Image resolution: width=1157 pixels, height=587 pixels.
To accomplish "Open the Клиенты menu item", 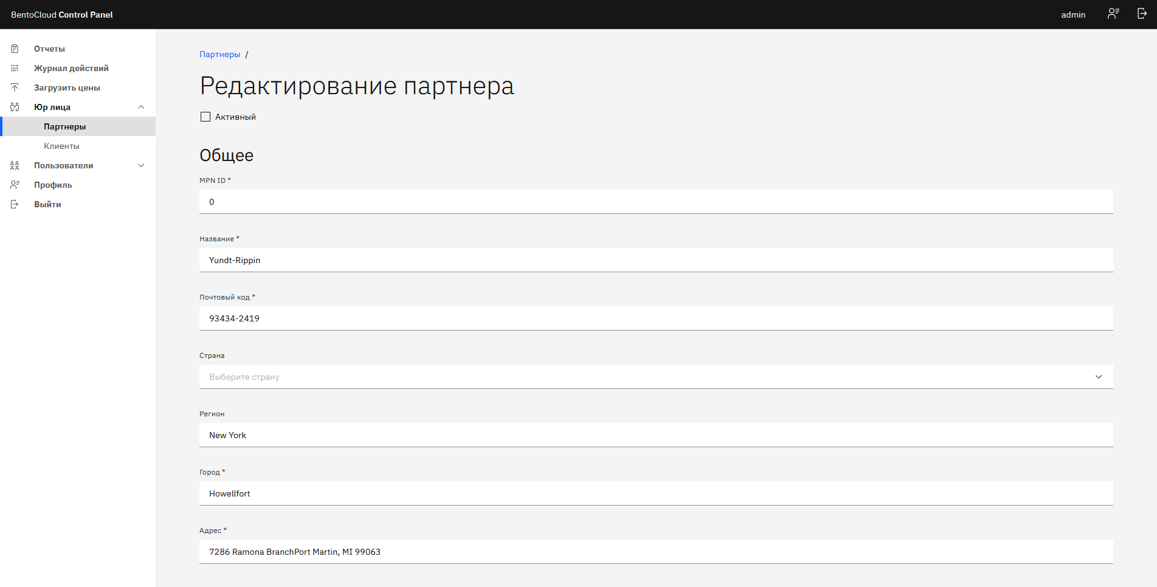I will point(61,146).
